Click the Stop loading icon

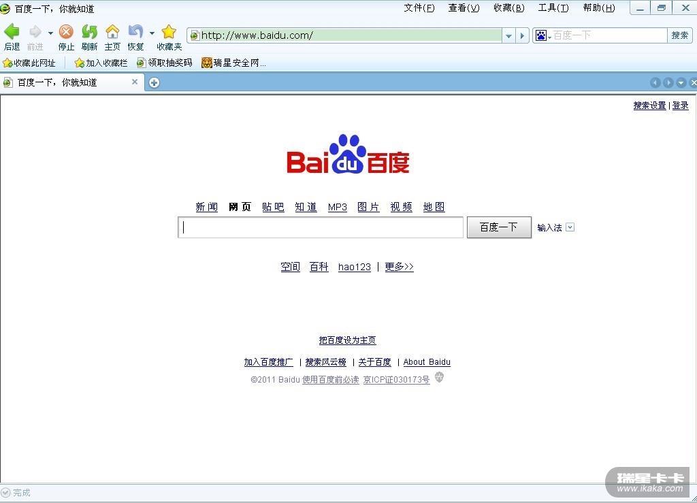pyautogui.click(x=66, y=32)
